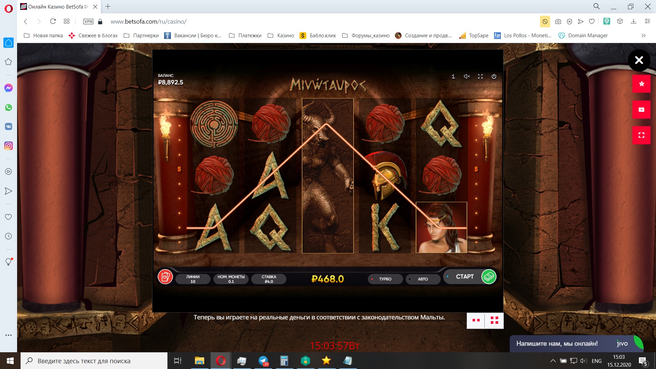Viewport: 656px width, 369px height.
Task: Open the red gamble cards button
Action: 165,277
